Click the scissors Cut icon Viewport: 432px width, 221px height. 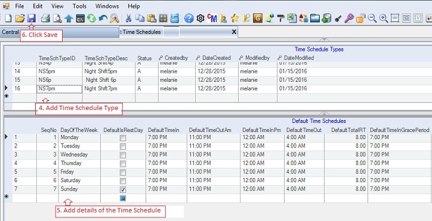128,19
